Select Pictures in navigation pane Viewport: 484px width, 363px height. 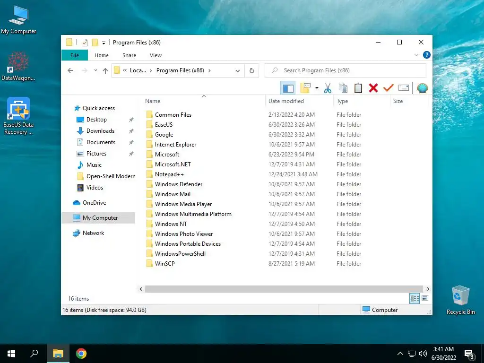pos(96,154)
